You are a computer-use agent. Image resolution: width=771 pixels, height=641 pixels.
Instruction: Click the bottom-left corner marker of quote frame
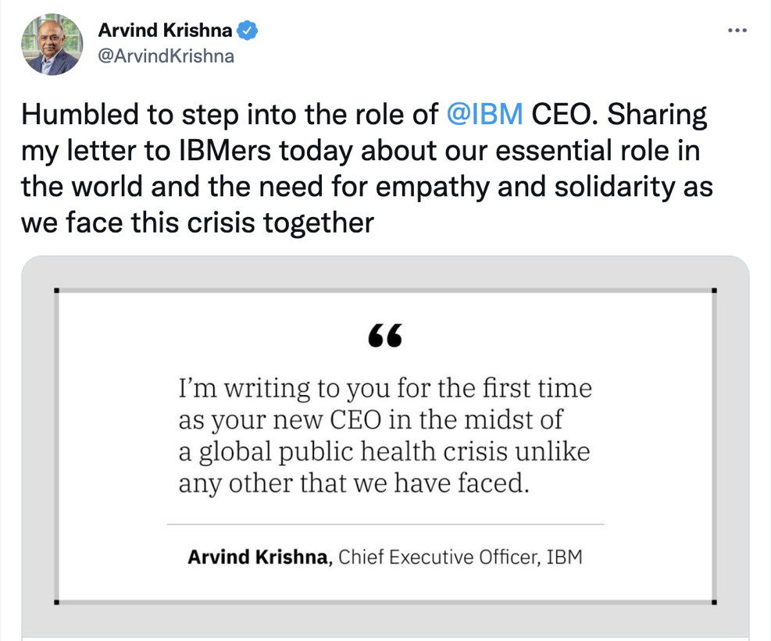[x=57, y=602]
